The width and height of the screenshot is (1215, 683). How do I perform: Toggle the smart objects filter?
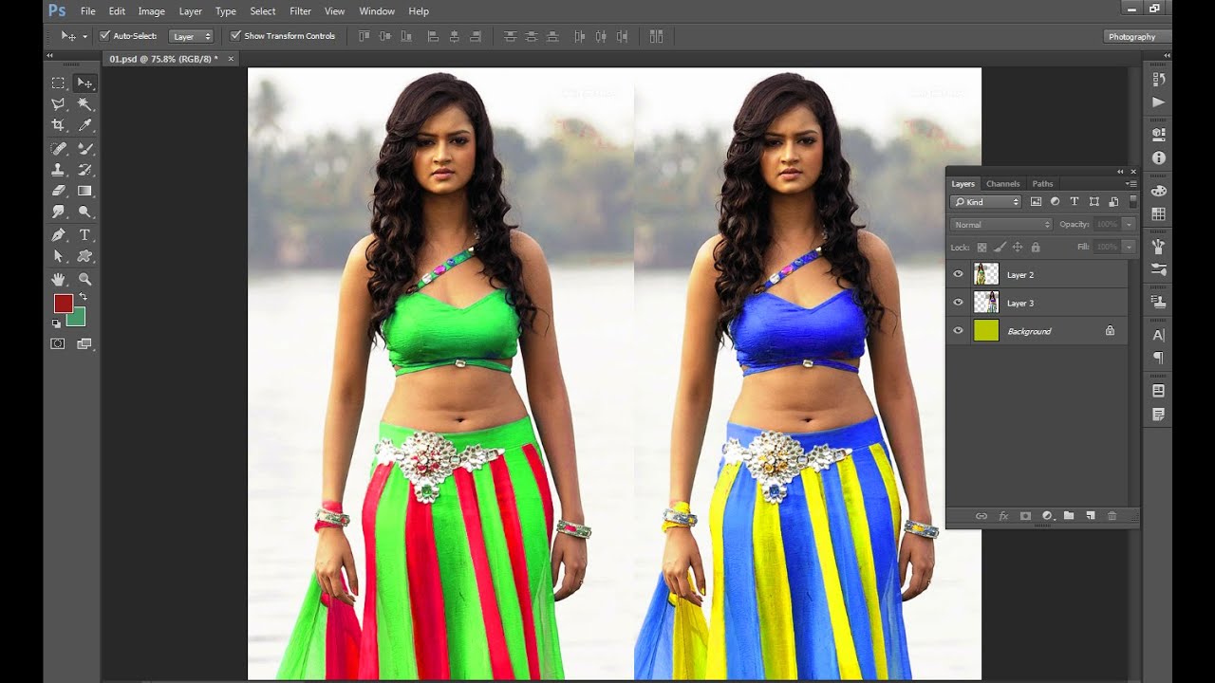point(1113,201)
